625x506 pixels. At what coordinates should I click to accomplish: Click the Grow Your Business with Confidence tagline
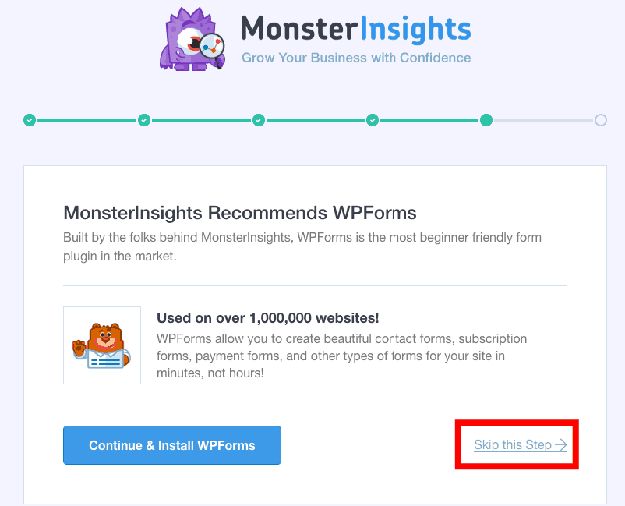[356, 58]
